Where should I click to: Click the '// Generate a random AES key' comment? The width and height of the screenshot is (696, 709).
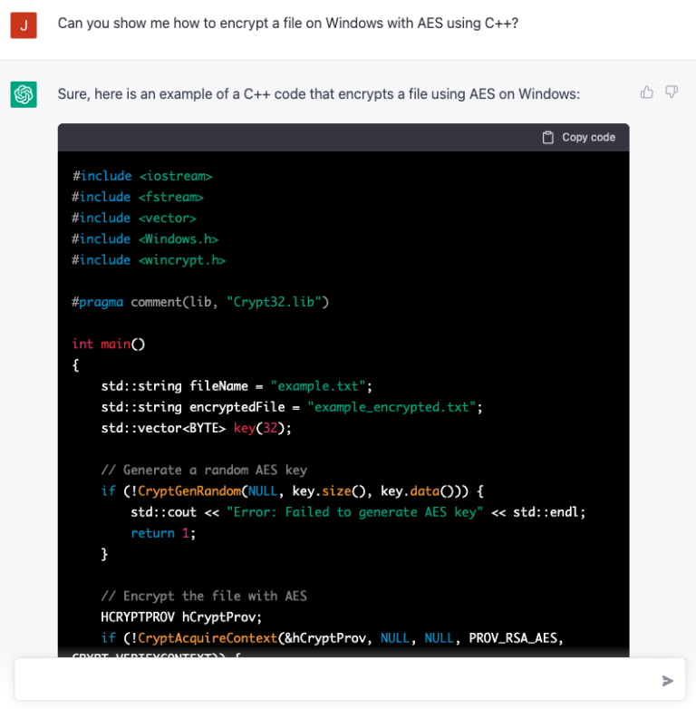pos(204,470)
